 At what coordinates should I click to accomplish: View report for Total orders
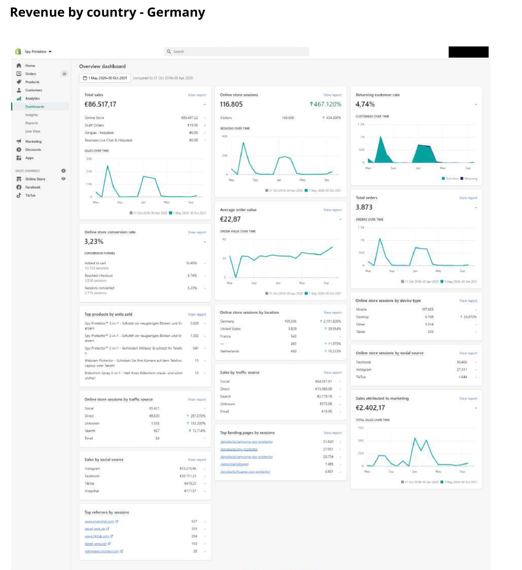(468, 198)
